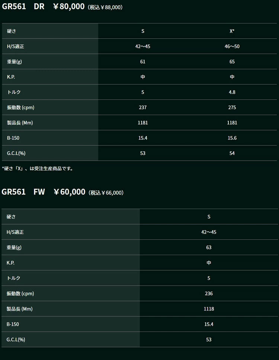
Task: Select the X* hardness column header
Action: 232,31
